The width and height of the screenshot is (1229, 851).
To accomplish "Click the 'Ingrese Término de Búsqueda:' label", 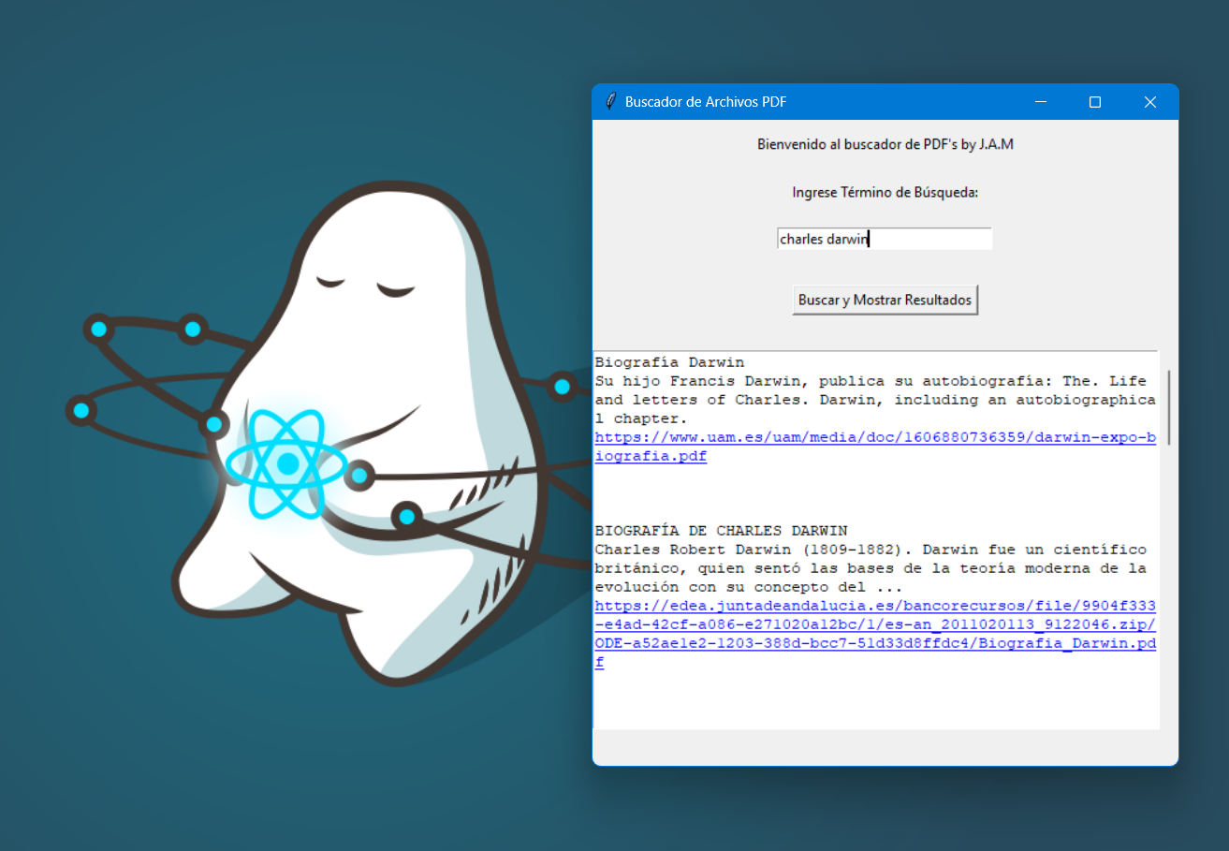I will (x=885, y=193).
